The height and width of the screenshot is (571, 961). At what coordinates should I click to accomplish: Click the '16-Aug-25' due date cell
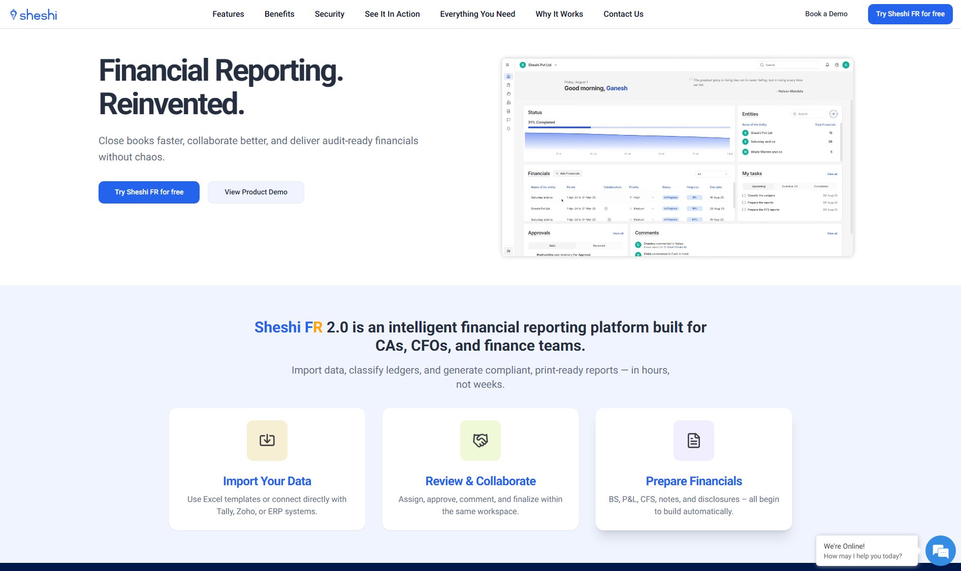click(717, 197)
